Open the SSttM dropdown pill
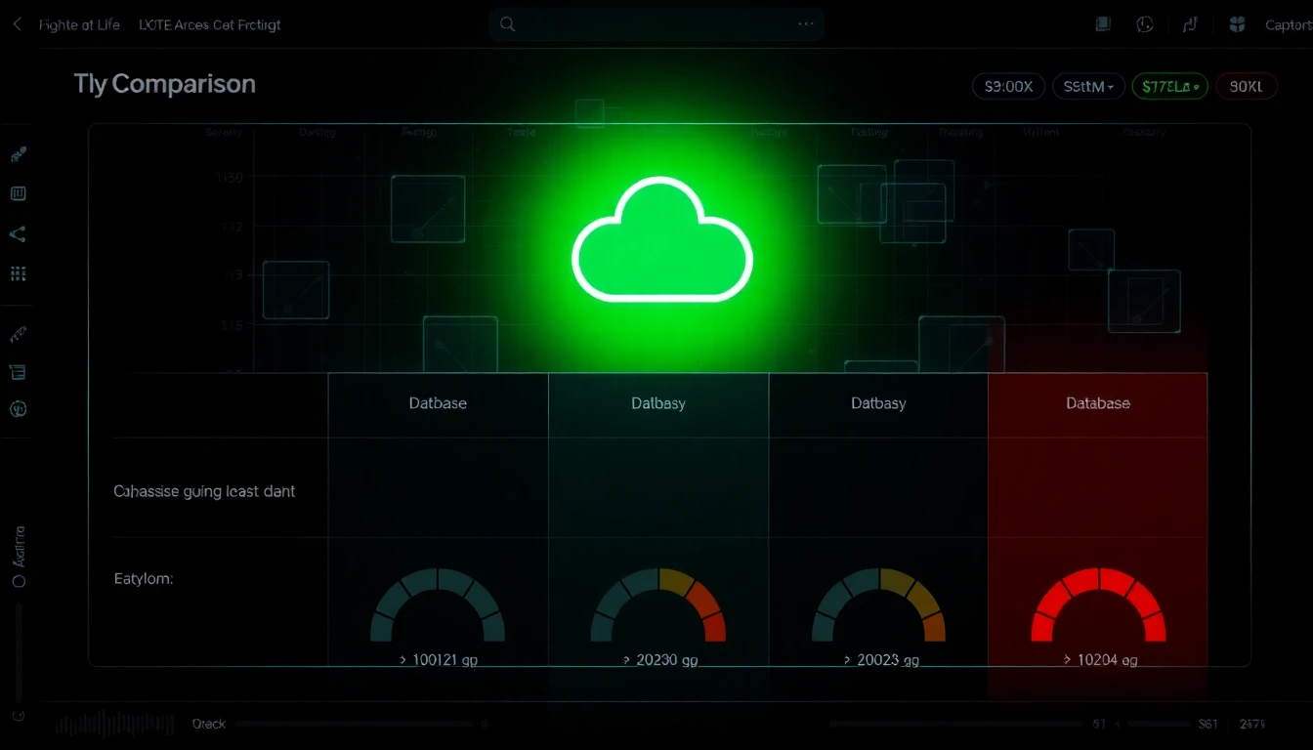Viewport: 1313px width, 750px height. [x=1088, y=87]
